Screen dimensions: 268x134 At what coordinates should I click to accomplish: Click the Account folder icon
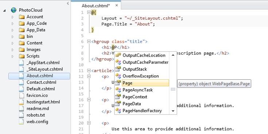(x=22, y=17)
